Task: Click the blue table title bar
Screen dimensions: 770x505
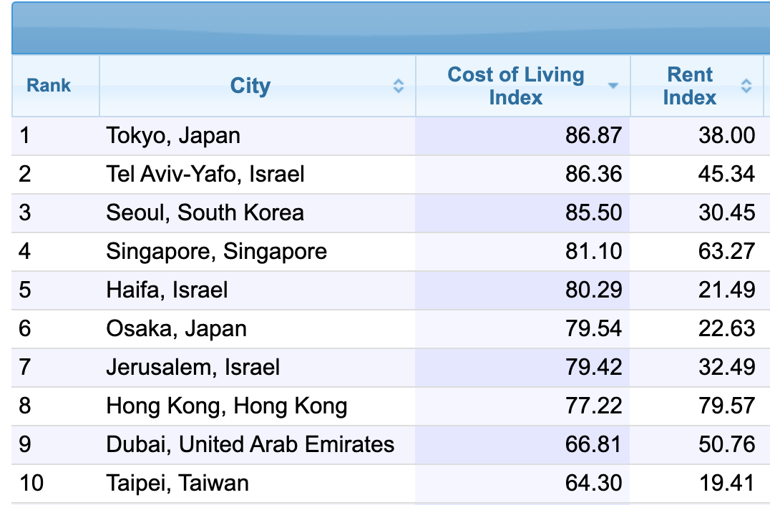Action: click(391, 29)
